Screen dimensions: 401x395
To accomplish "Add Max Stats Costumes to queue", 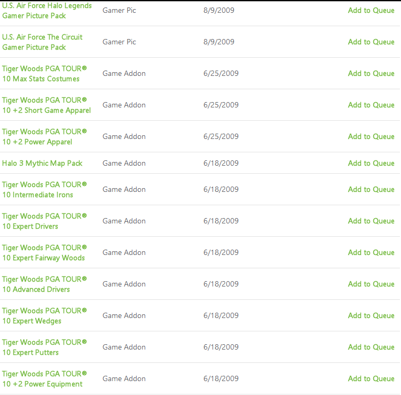I will click(x=371, y=73).
